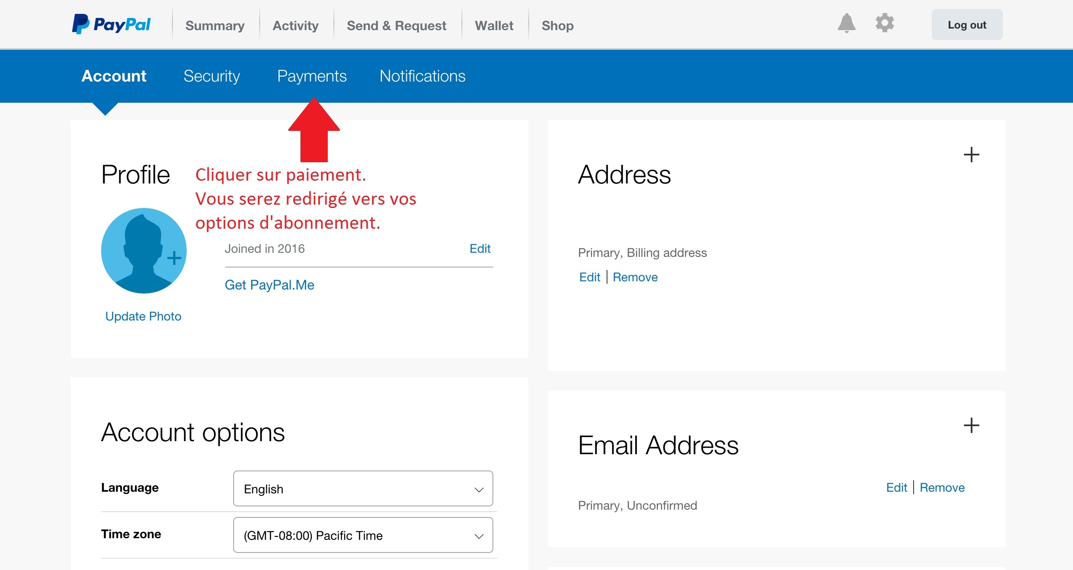Screen dimensions: 1073x570
Task: Open Send & Request menu
Action: tap(396, 25)
